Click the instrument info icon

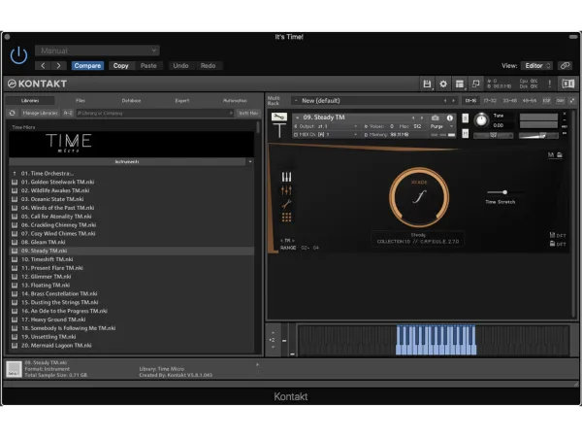(x=450, y=118)
